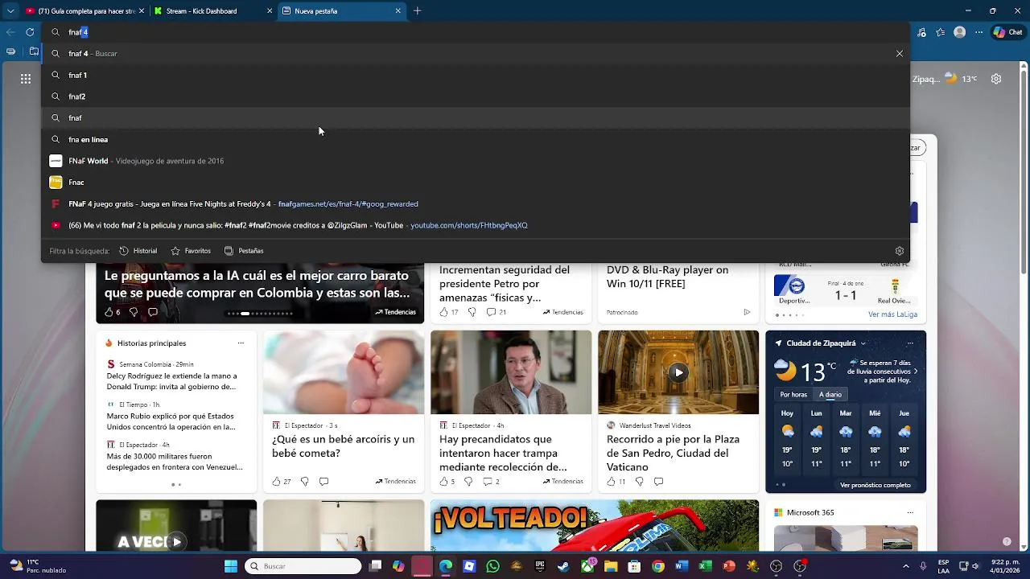Open a new browser tab with plus button
This screenshot has width=1030, height=579.
417,11
